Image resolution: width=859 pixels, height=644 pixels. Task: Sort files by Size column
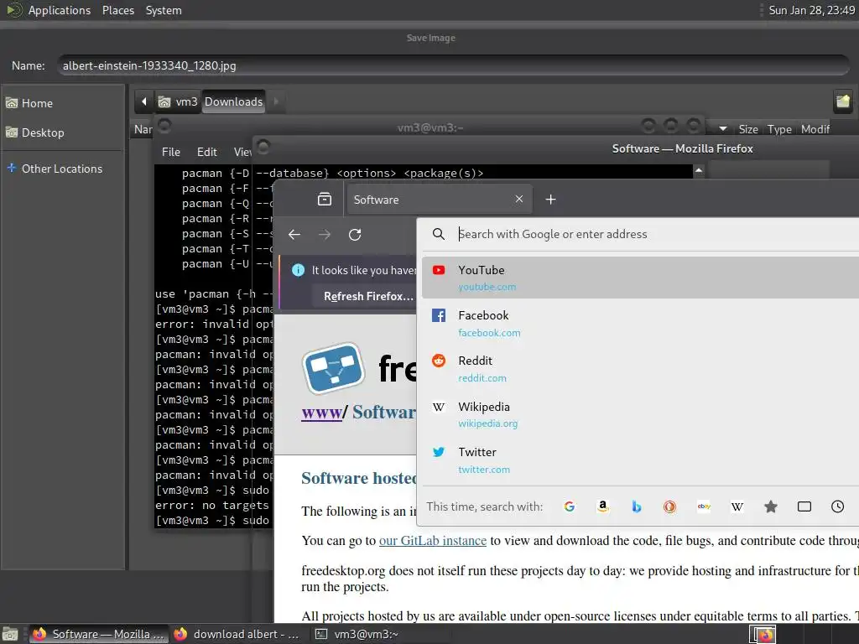pos(747,129)
